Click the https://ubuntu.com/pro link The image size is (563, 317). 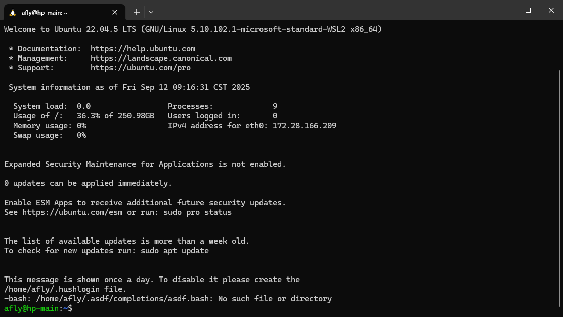(x=141, y=68)
